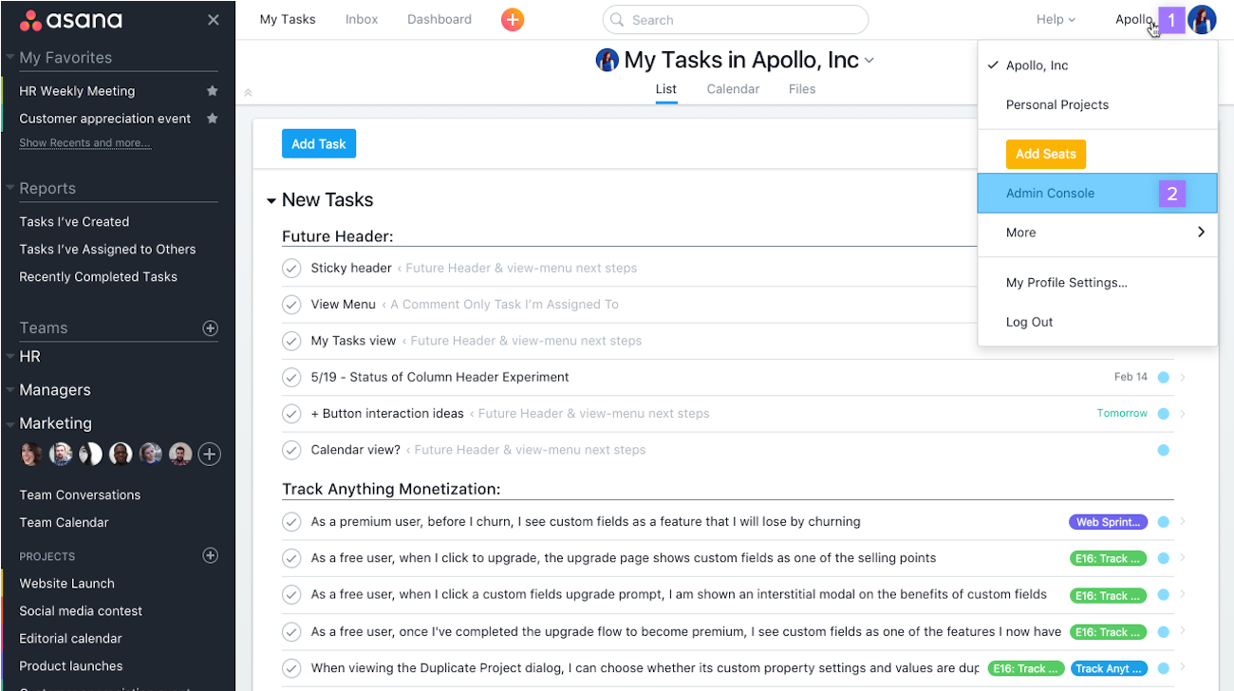The image size is (1234, 691).
Task: Open details arrow for Button interaction ideas task
Action: click(1183, 414)
